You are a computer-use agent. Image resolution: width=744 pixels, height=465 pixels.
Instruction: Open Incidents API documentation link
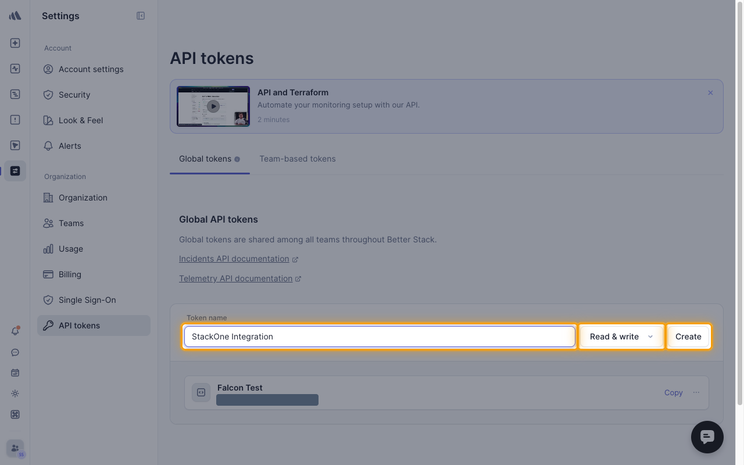[238, 259]
